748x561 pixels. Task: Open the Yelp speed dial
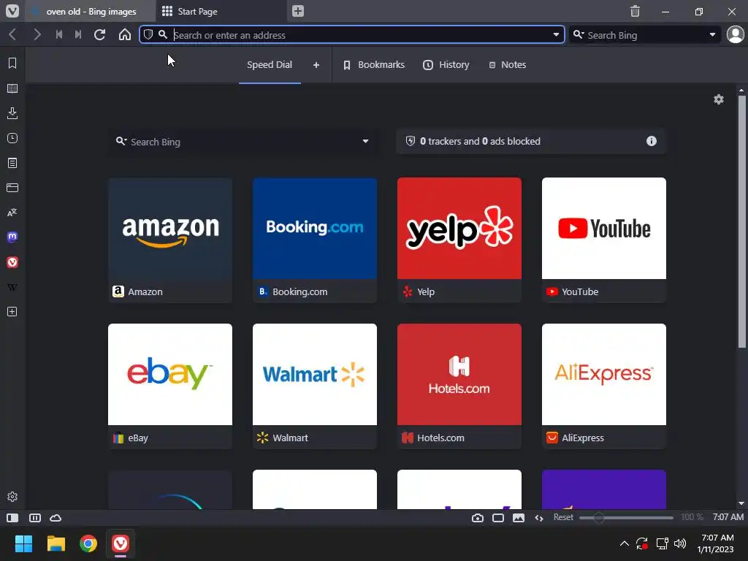[x=459, y=240]
